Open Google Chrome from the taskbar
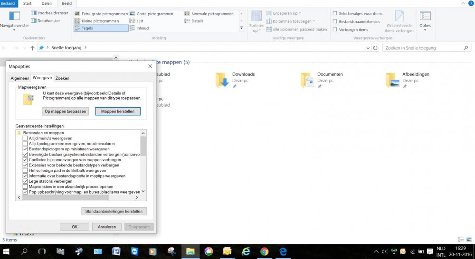The image size is (475, 259). click(264, 251)
